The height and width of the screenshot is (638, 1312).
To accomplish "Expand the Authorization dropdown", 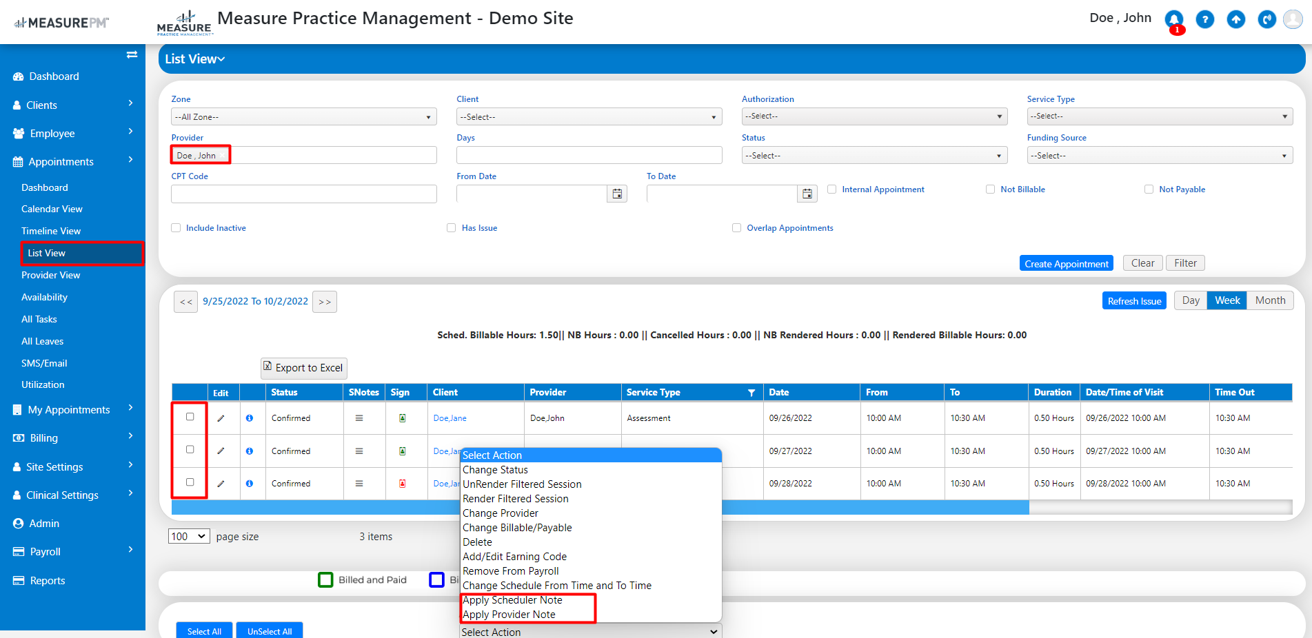I will 875,116.
